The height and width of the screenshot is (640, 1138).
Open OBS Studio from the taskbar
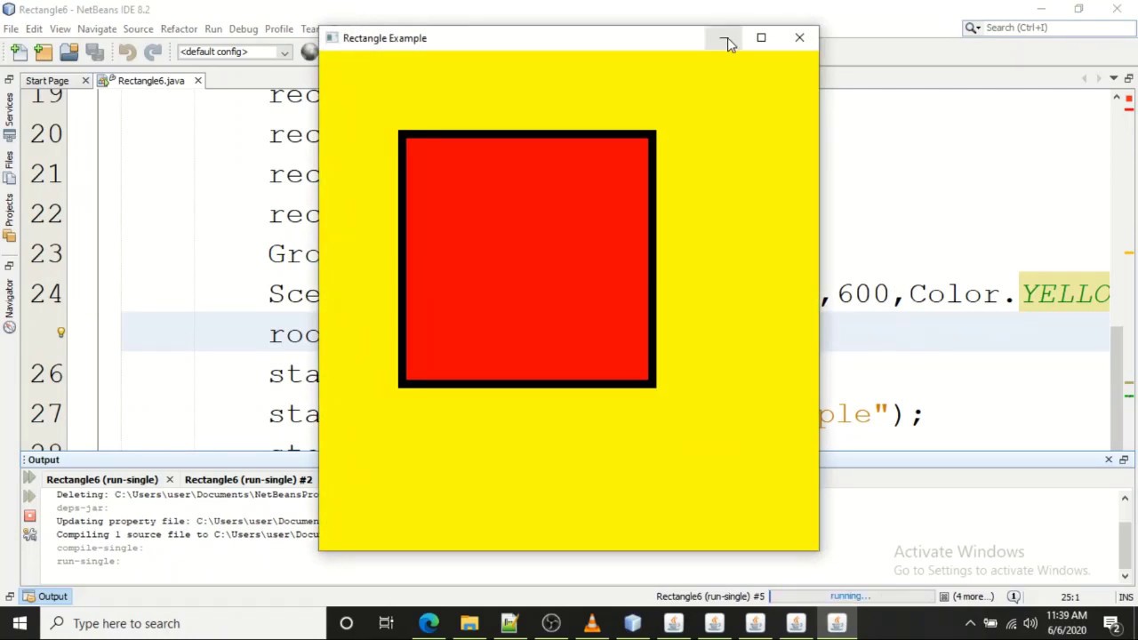tap(551, 623)
